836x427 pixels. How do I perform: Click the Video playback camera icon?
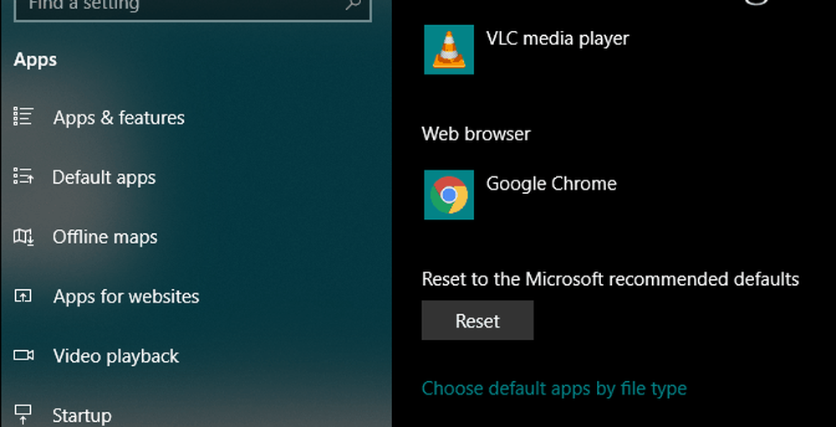[23, 355]
